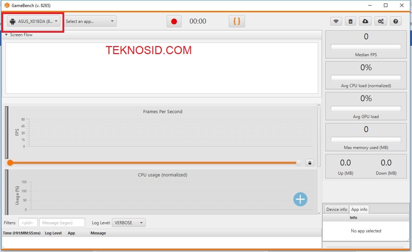The width and height of the screenshot is (412, 252).
Task: Minimize the GameBench window
Action: 370,5
